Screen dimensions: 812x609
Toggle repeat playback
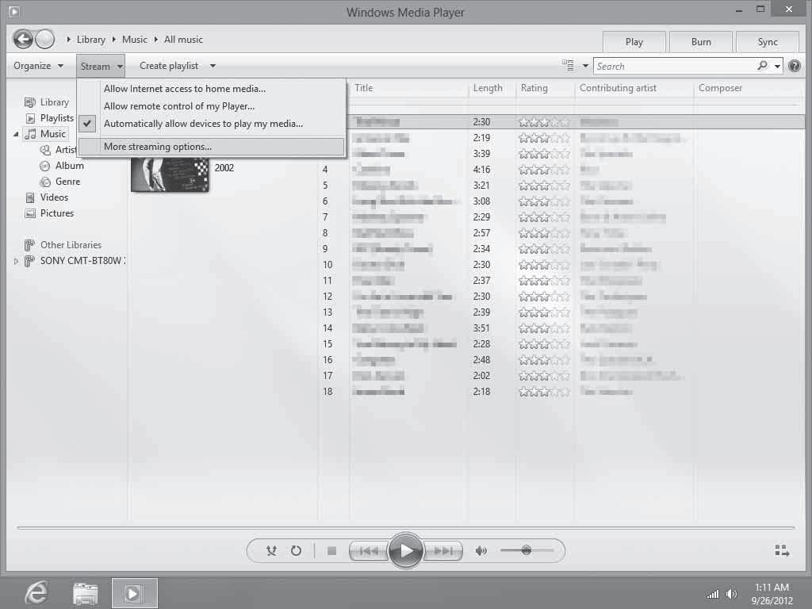click(x=296, y=550)
